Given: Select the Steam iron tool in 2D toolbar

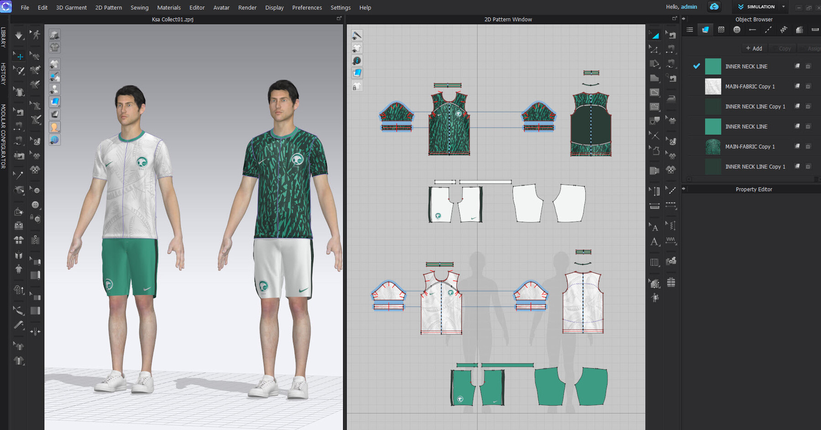Looking at the screenshot, I should (671, 98).
